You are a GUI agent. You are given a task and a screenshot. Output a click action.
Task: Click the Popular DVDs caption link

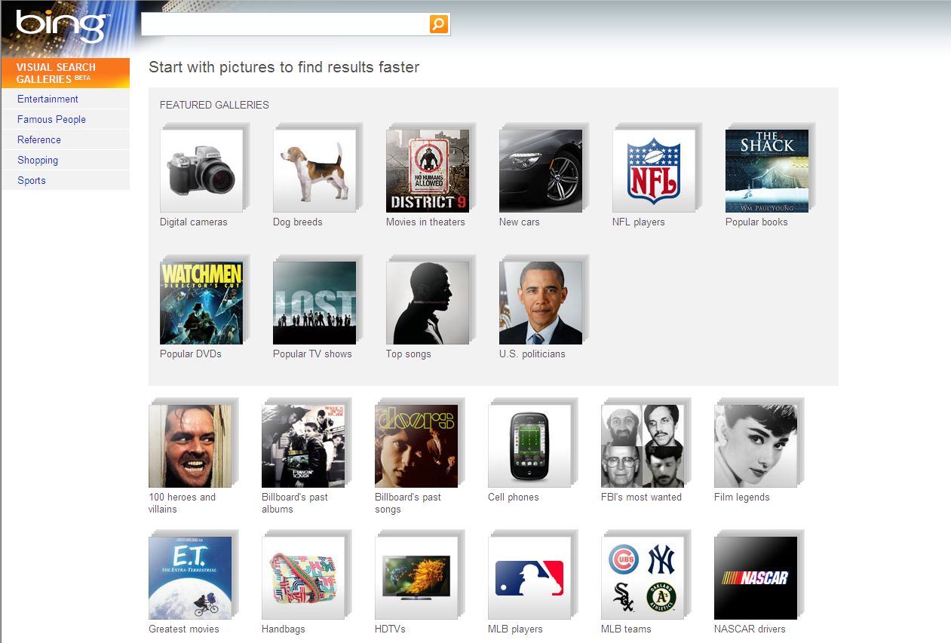tap(190, 354)
